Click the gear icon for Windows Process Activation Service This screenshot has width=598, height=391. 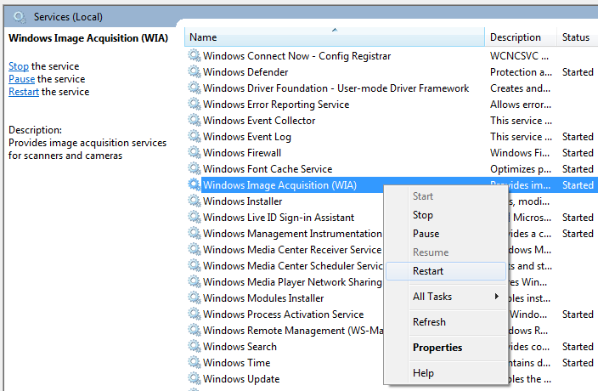(195, 314)
